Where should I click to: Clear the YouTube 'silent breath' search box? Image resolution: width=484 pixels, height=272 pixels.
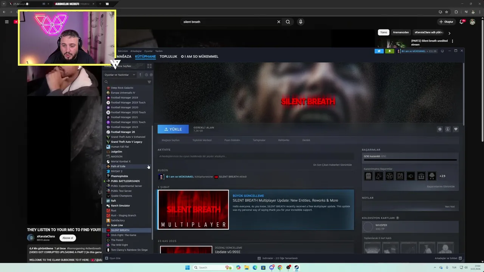point(279,22)
